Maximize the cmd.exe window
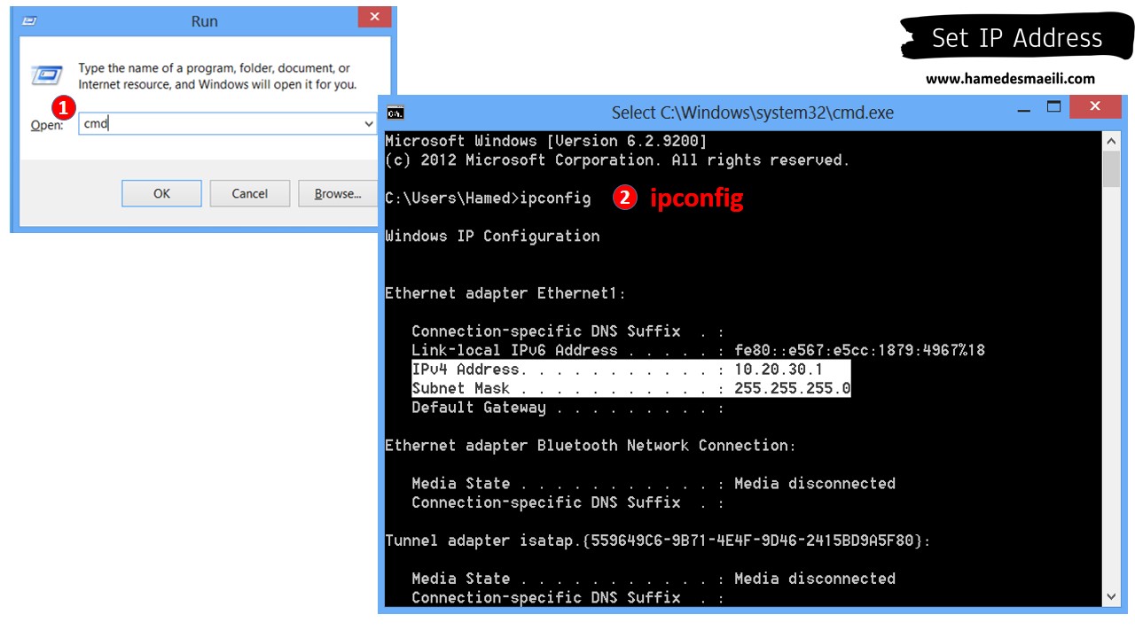 pyautogui.click(x=1053, y=107)
